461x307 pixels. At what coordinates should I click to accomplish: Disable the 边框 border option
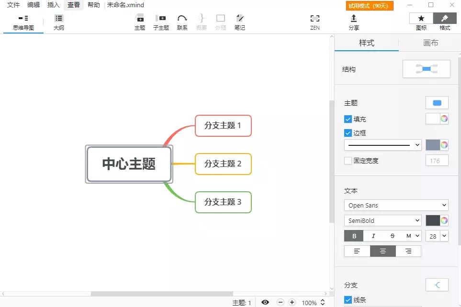(x=348, y=133)
